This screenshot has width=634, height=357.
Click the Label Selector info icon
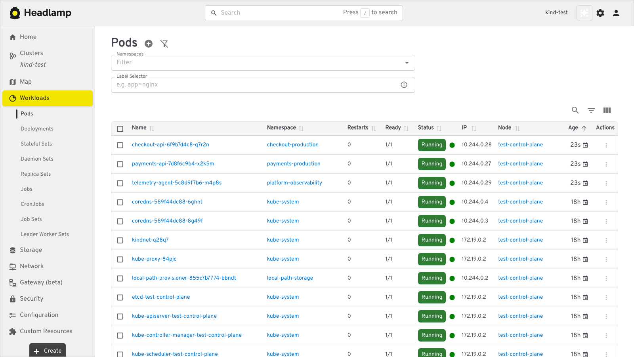pyautogui.click(x=404, y=85)
